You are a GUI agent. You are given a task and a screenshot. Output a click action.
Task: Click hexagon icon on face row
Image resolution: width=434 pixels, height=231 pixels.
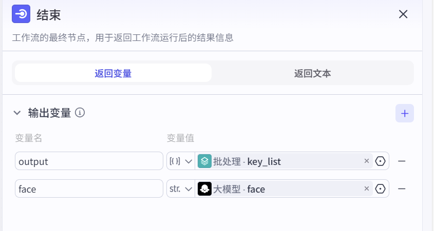[381, 189]
